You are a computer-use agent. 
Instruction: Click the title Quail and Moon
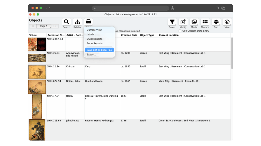tap(94, 81)
